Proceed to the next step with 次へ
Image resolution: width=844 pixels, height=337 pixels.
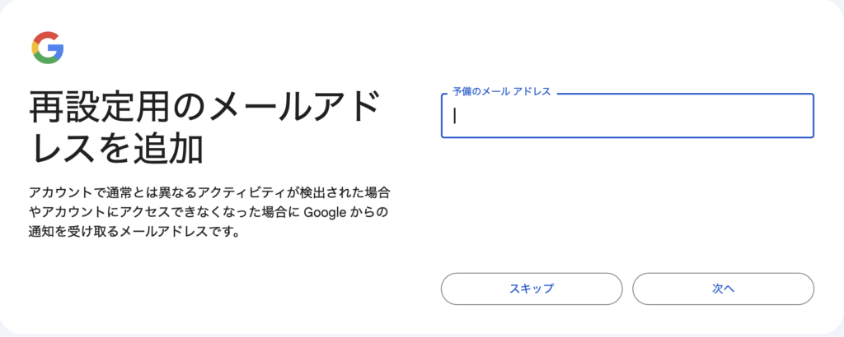coord(723,289)
